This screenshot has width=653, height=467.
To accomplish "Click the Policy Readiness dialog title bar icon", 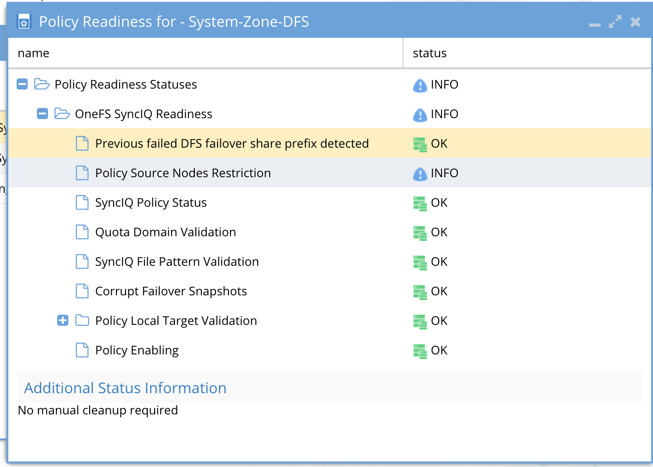I will coord(24,21).
